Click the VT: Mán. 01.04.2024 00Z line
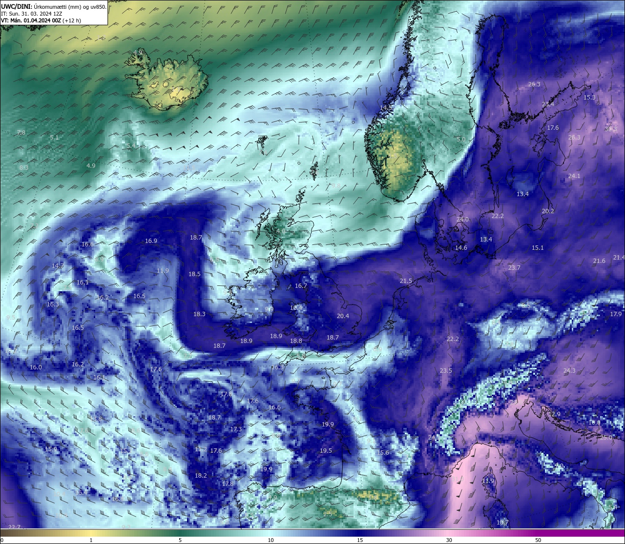The height and width of the screenshot is (544, 625). [42, 20]
